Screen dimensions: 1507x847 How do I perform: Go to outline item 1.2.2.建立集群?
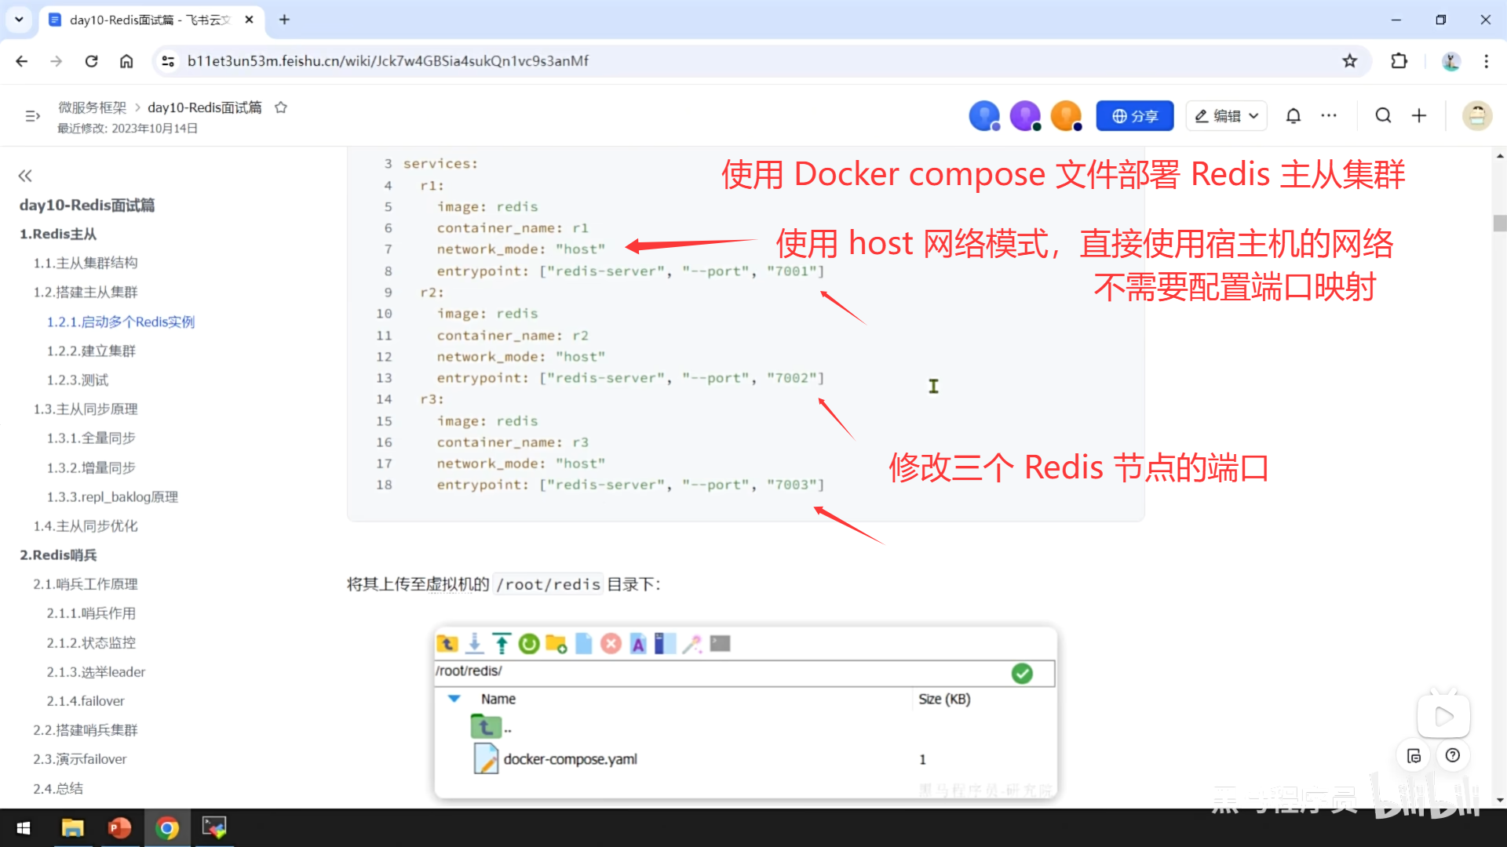[91, 351]
